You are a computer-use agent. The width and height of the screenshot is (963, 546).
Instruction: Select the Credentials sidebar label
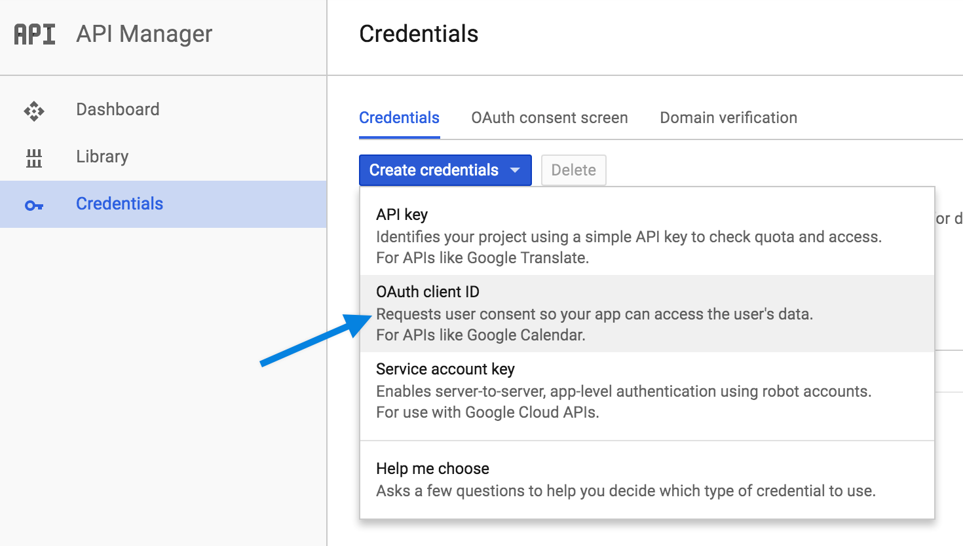(x=119, y=204)
